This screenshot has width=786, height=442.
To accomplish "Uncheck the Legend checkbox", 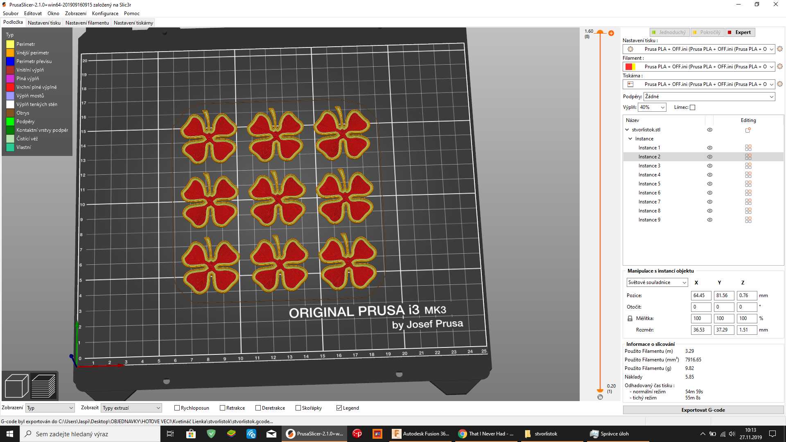I will (339, 408).
